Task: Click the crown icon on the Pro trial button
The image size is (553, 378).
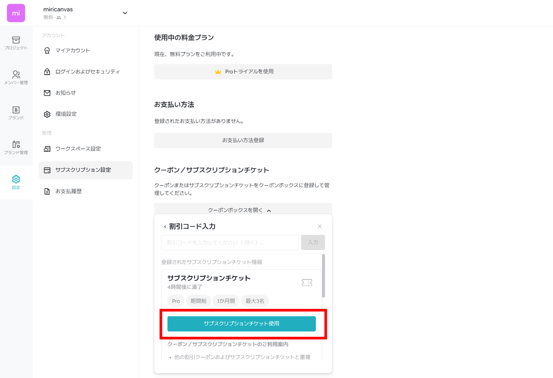Action: click(218, 72)
